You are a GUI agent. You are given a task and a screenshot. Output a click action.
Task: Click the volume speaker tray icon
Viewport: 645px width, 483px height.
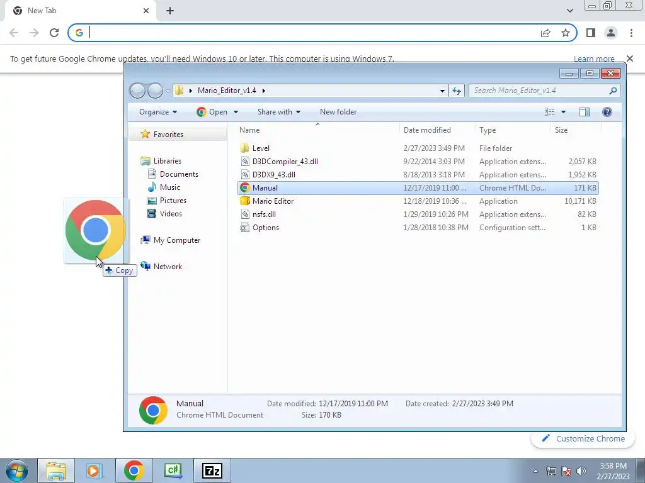(x=581, y=471)
